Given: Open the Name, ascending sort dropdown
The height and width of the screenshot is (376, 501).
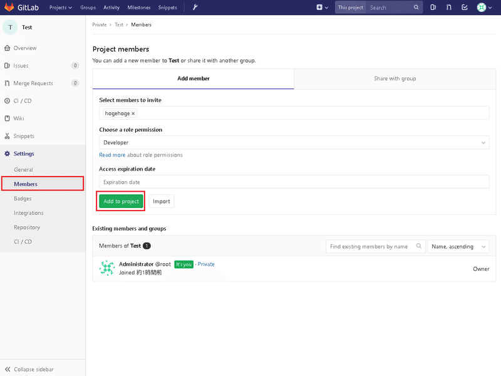Looking at the screenshot, I should point(458,246).
